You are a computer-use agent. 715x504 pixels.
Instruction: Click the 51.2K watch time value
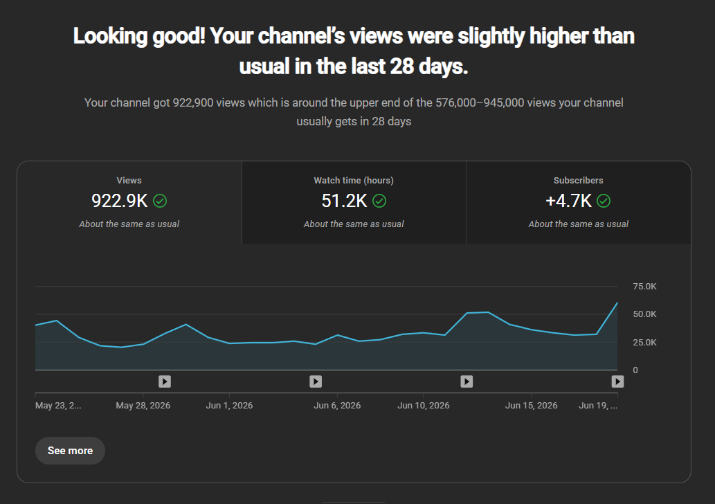click(x=344, y=201)
